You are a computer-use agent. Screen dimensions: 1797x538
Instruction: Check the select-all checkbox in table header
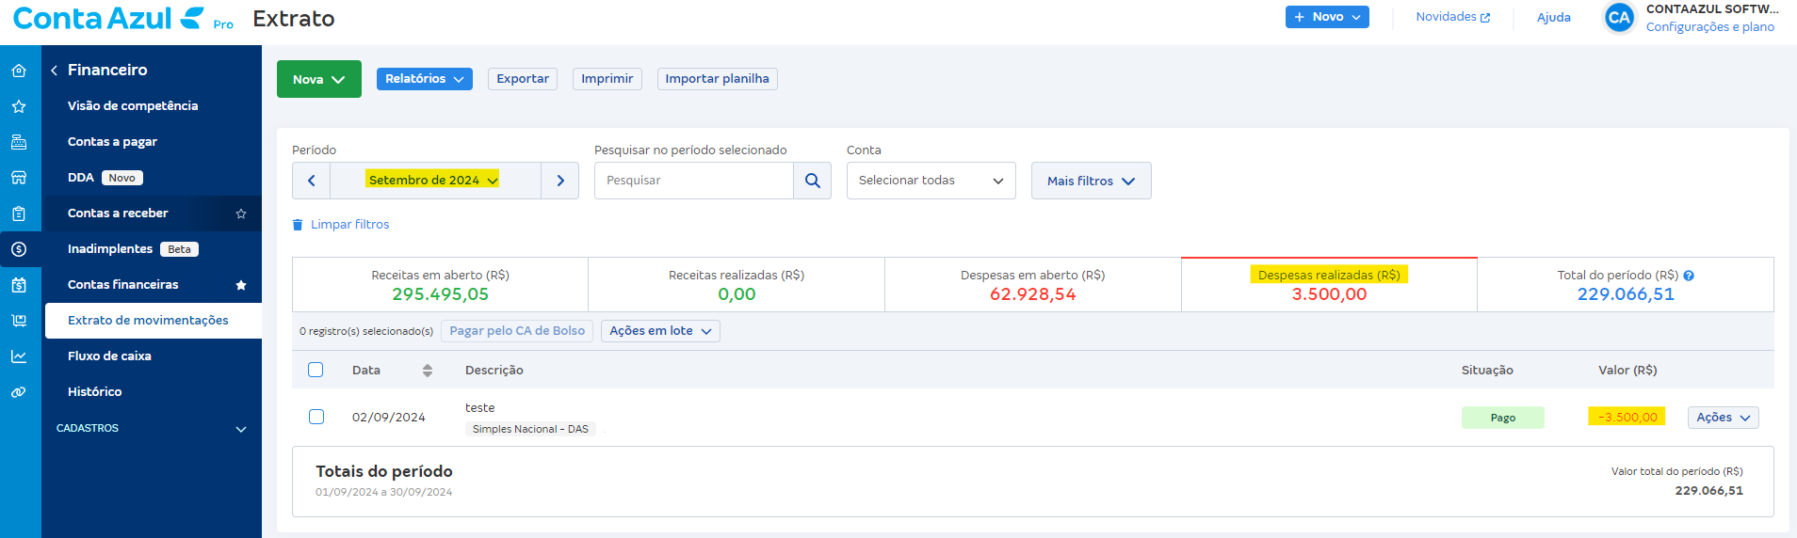316,370
